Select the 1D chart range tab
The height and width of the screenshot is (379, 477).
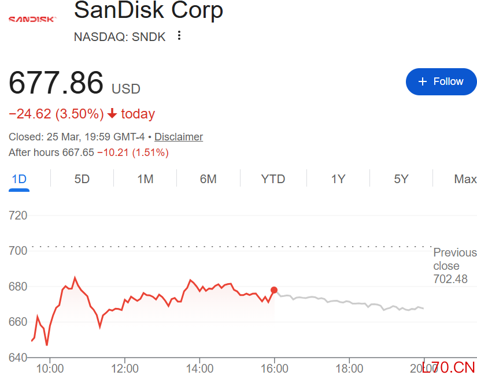coord(20,179)
